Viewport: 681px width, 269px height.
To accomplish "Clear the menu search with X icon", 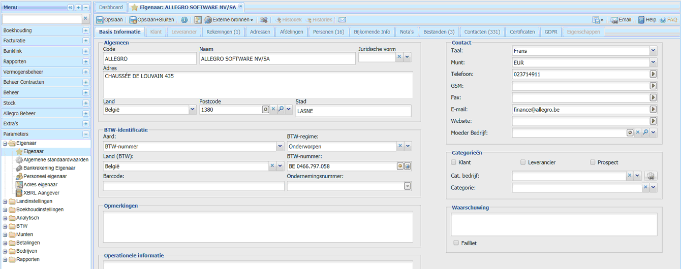I will click(x=85, y=19).
